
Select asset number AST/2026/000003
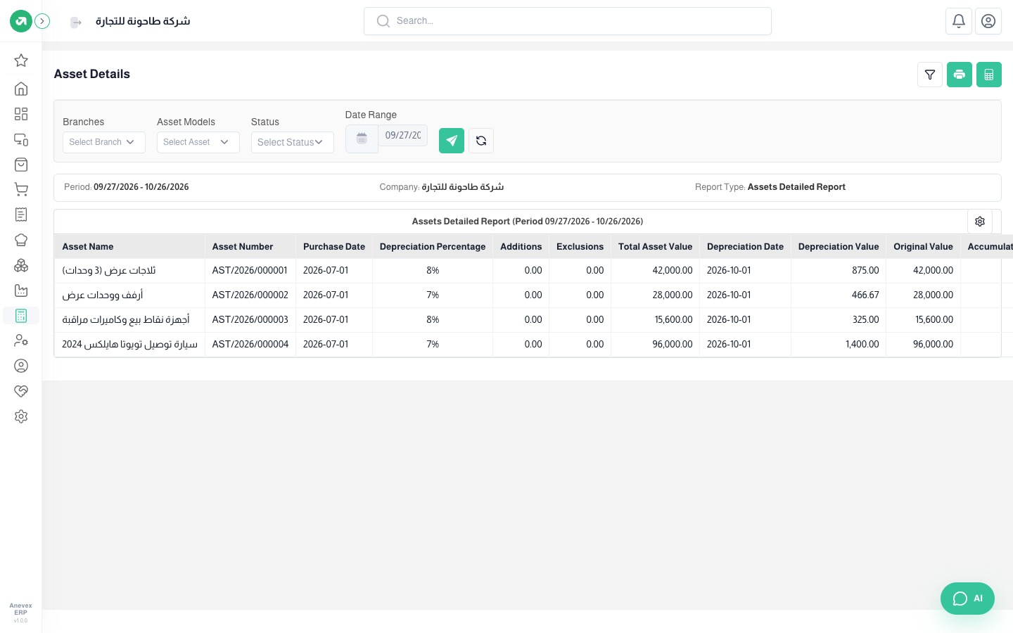coord(250,320)
